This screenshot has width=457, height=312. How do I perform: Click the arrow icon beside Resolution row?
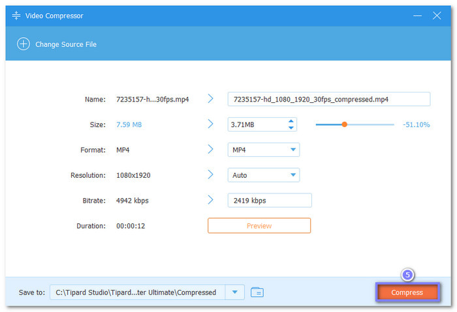pos(211,175)
